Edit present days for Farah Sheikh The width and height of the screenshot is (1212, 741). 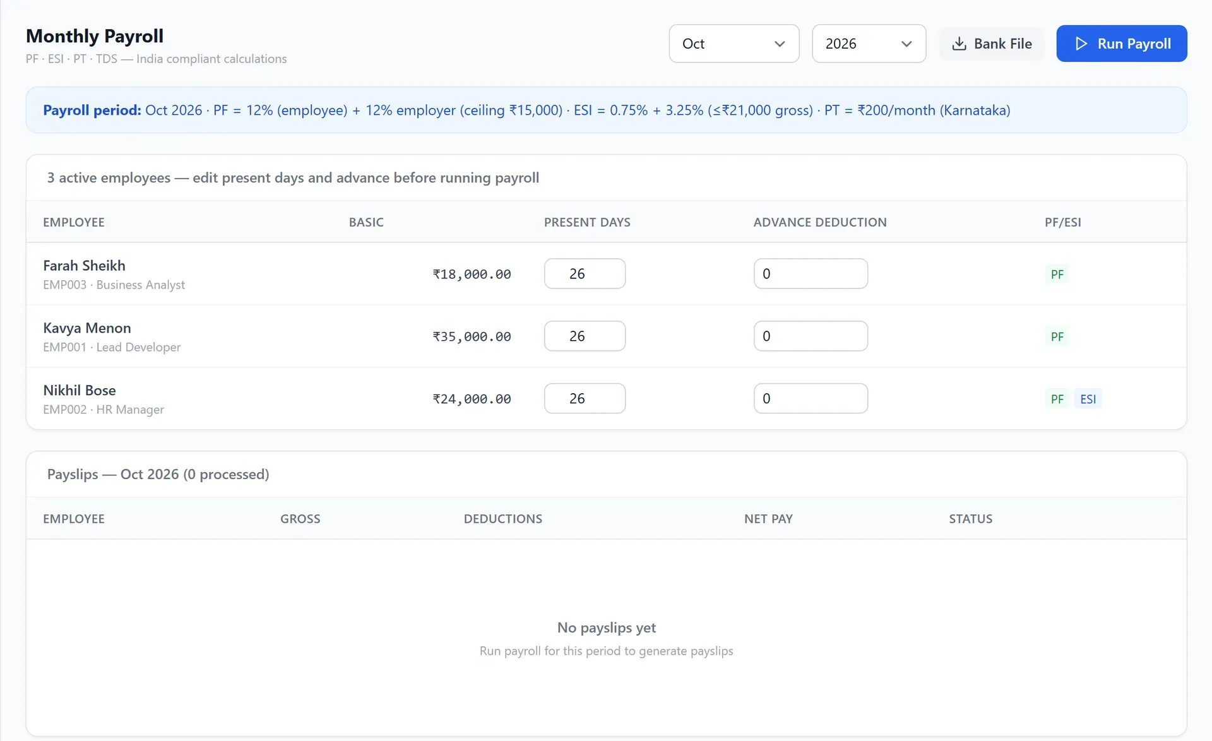click(x=585, y=273)
